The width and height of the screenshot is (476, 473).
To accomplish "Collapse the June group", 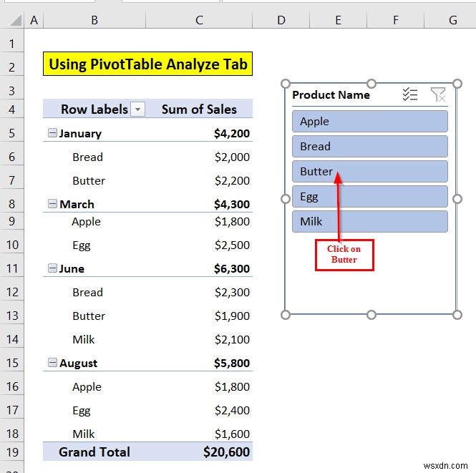I will click(52, 268).
